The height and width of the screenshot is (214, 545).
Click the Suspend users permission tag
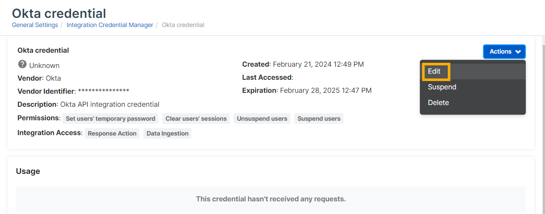tap(319, 119)
